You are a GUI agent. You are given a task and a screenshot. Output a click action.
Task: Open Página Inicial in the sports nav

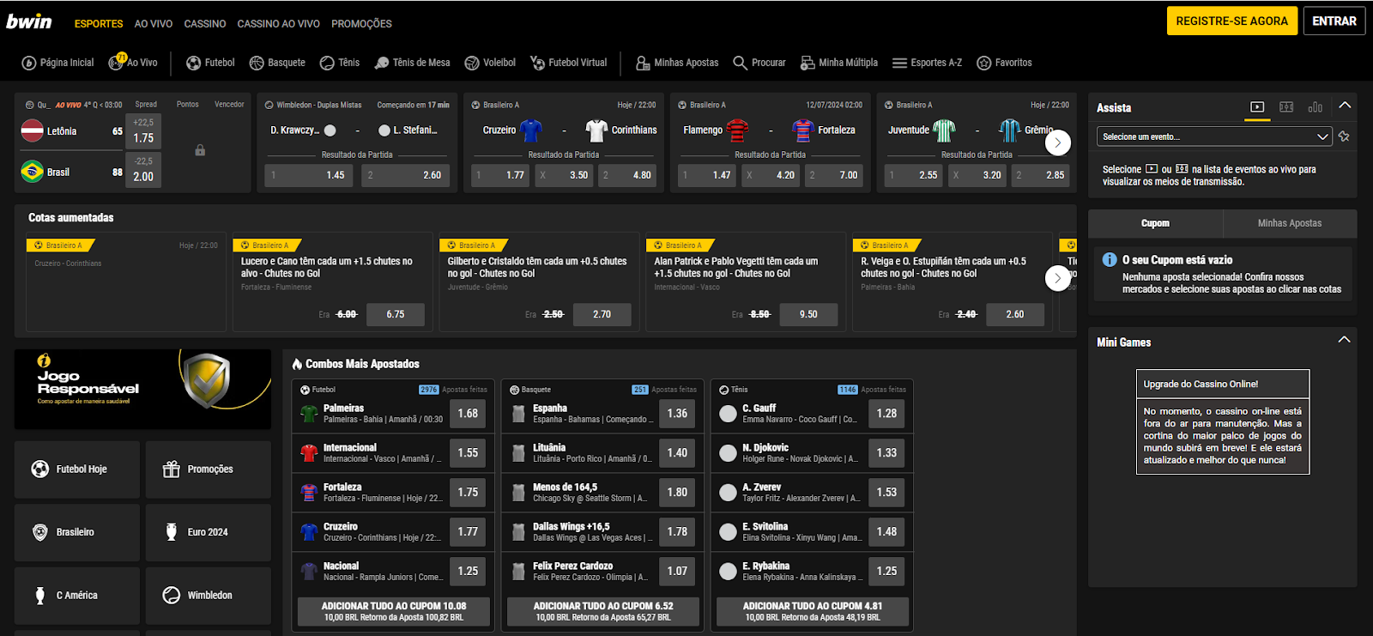pos(57,63)
